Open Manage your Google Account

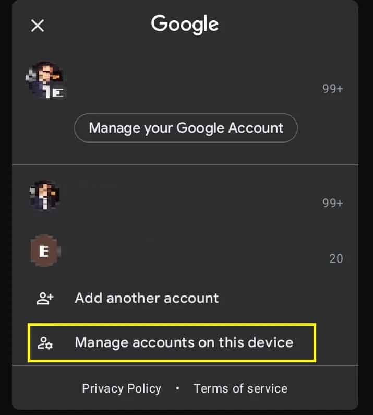click(x=186, y=128)
